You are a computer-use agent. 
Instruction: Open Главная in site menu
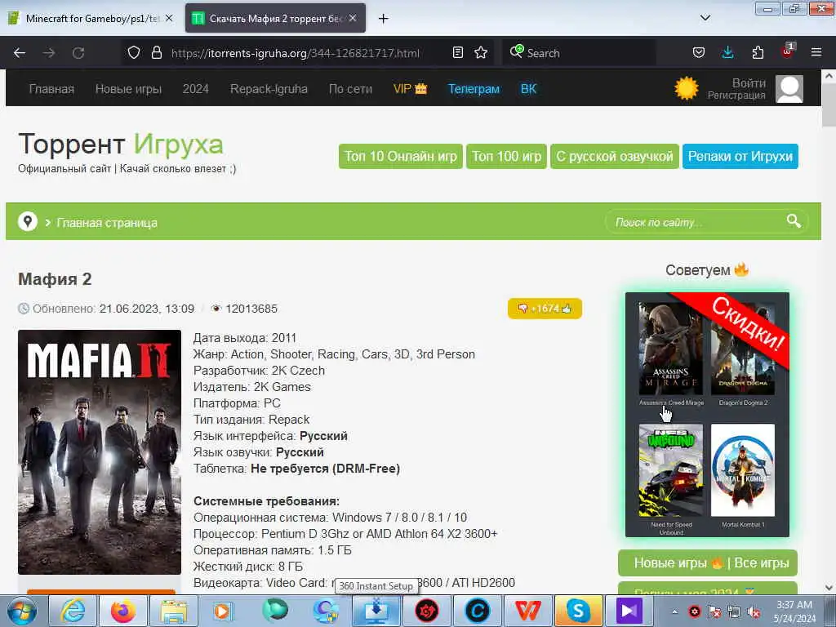click(x=51, y=88)
